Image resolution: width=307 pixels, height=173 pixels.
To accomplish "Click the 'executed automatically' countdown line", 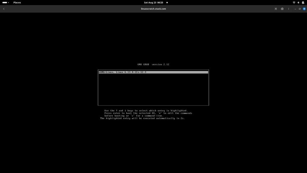I will pyautogui.click(x=142, y=118).
